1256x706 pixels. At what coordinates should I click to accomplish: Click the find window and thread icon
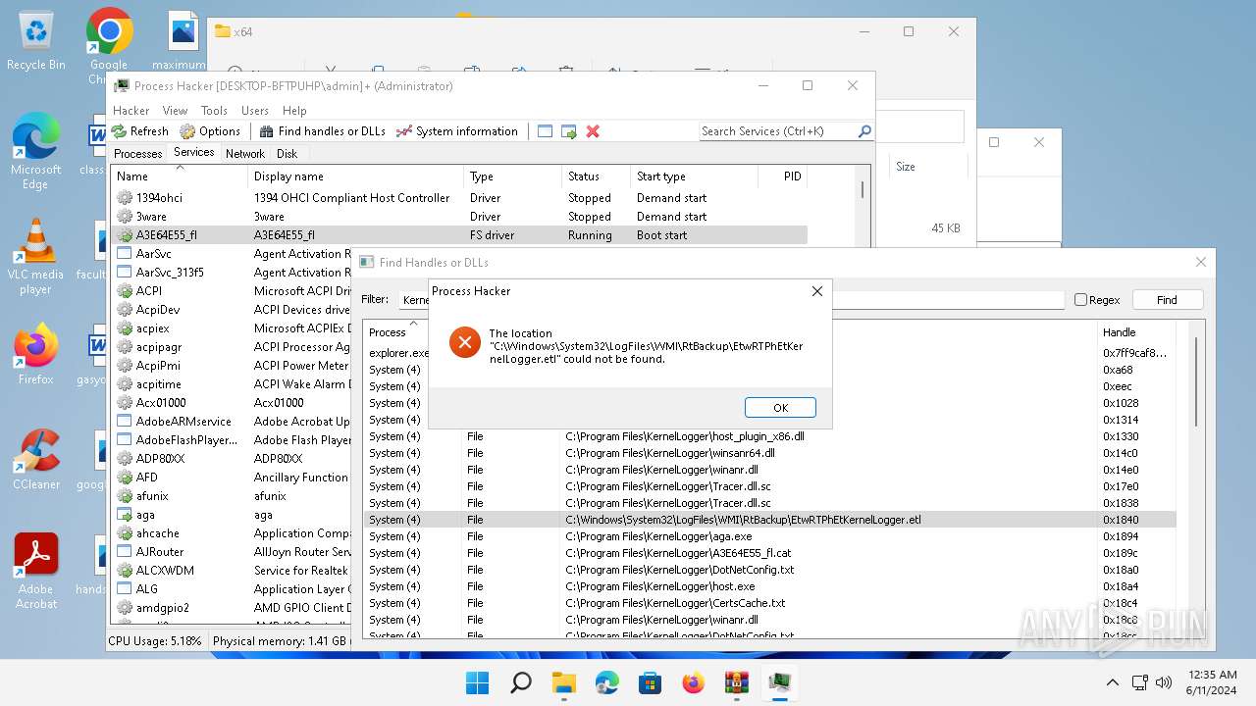click(568, 131)
